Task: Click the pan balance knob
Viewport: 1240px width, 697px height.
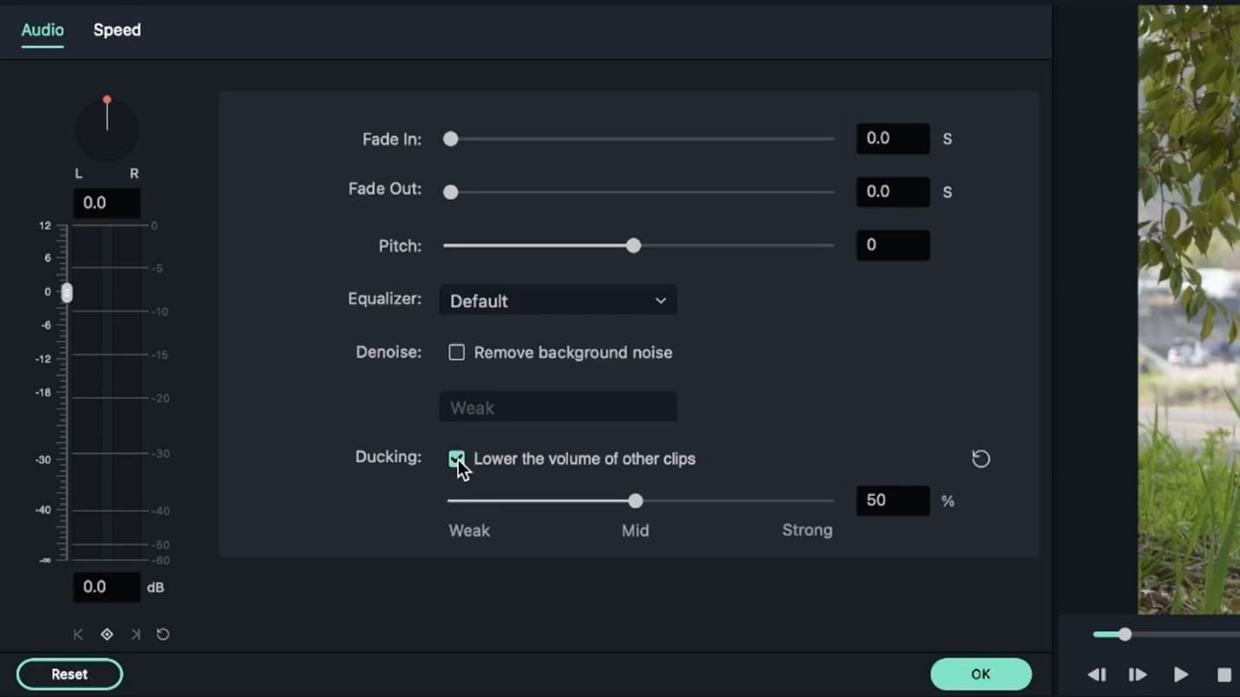Action: coord(107,129)
